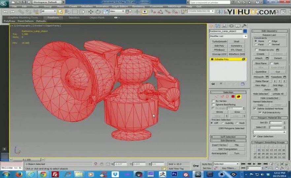Click the object color blue swatch

coord(245,31)
